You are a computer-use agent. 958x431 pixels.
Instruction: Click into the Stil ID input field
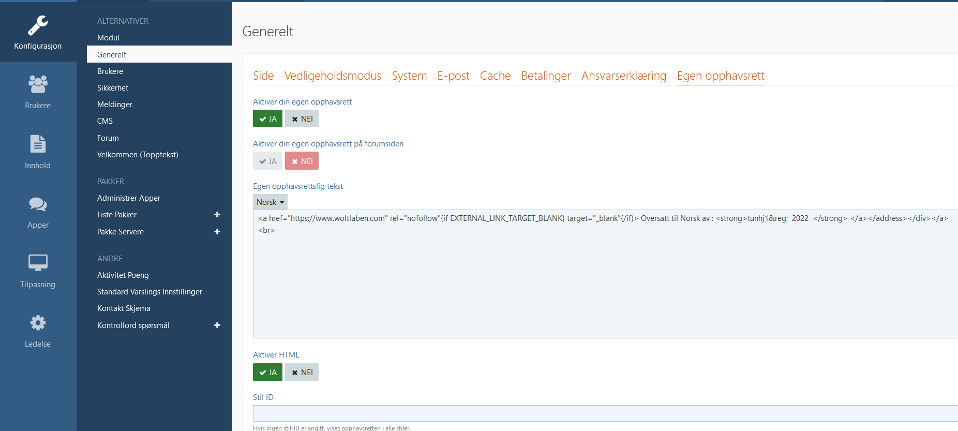pos(605,413)
